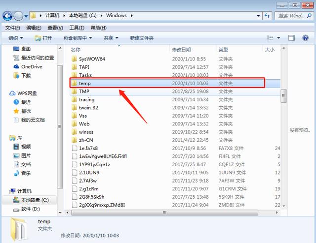Click the file list vertical scrollbar thumb

click(283, 96)
